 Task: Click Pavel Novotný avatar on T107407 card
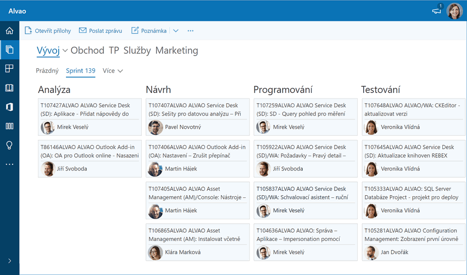pos(155,128)
